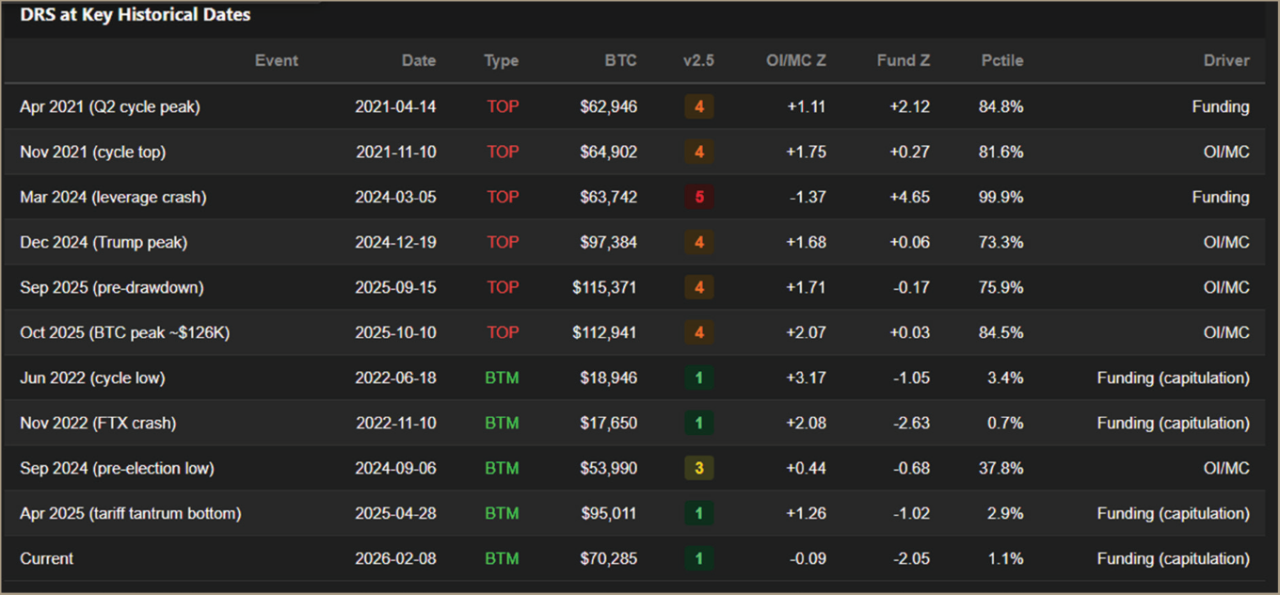Click TOP type in Nov 2021 row
This screenshot has height=595, width=1280.
pos(503,152)
